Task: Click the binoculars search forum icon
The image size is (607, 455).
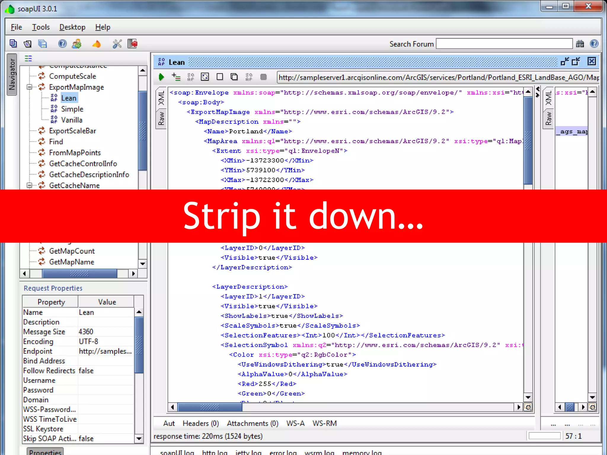Action: [x=580, y=44]
